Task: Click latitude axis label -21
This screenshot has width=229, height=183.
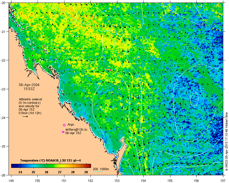Action: click(x=3, y=31)
